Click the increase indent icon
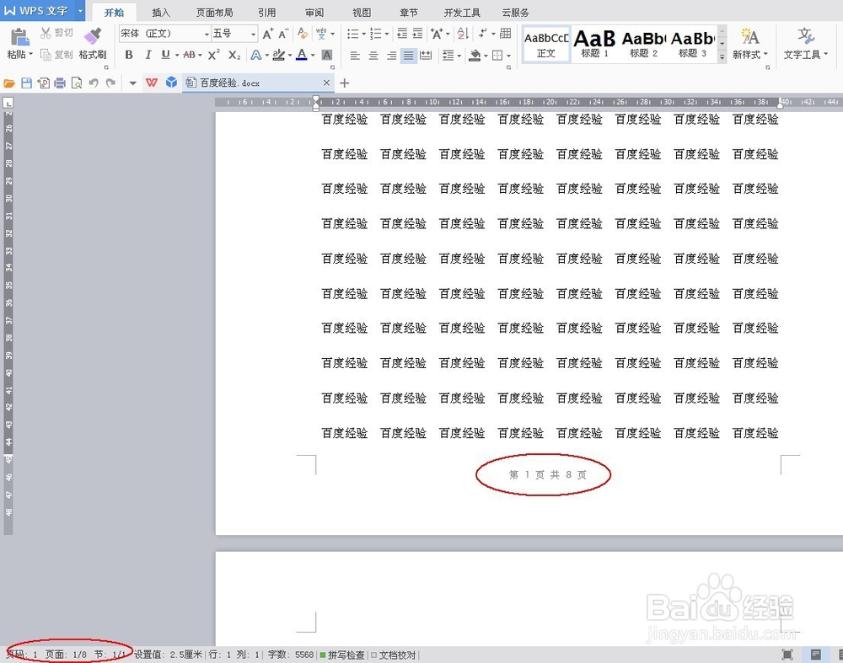 418,34
